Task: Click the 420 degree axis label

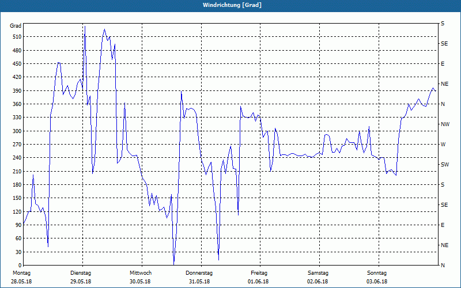Action: (x=17, y=77)
